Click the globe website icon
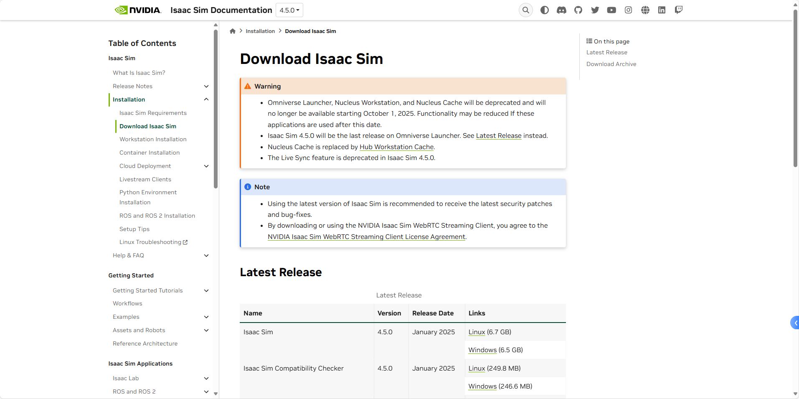The width and height of the screenshot is (799, 399). pos(644,10)
